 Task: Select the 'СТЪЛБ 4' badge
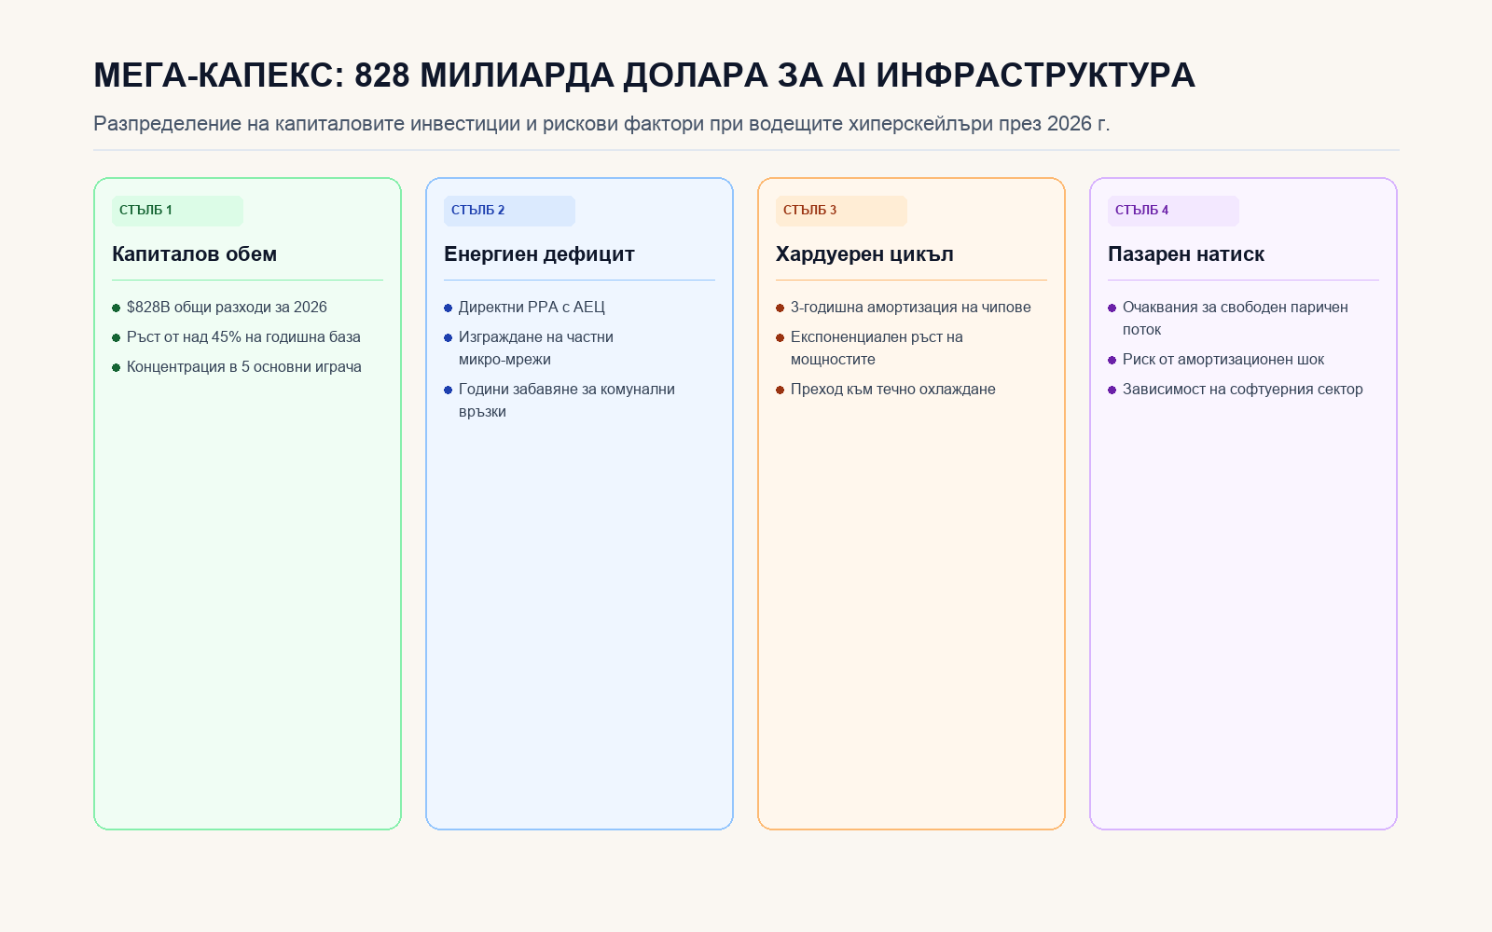tap(1173, 211)
